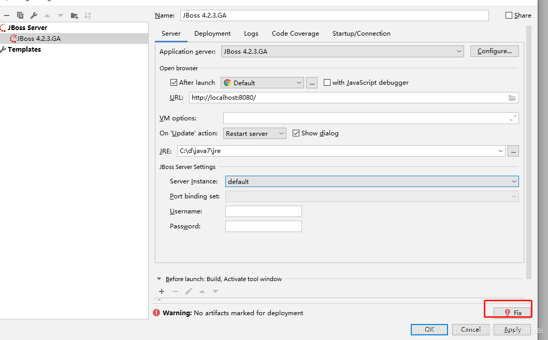Image resolution: width=548 pixels, height=340 pixels.
Task: Select the JBoss Server tree node
Action: 27,27
